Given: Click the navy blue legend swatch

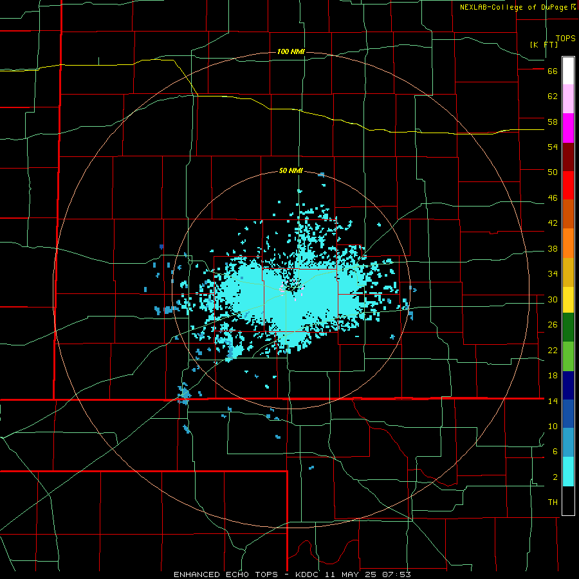Looking at the screenshot, I should click(x=568, y=385).
